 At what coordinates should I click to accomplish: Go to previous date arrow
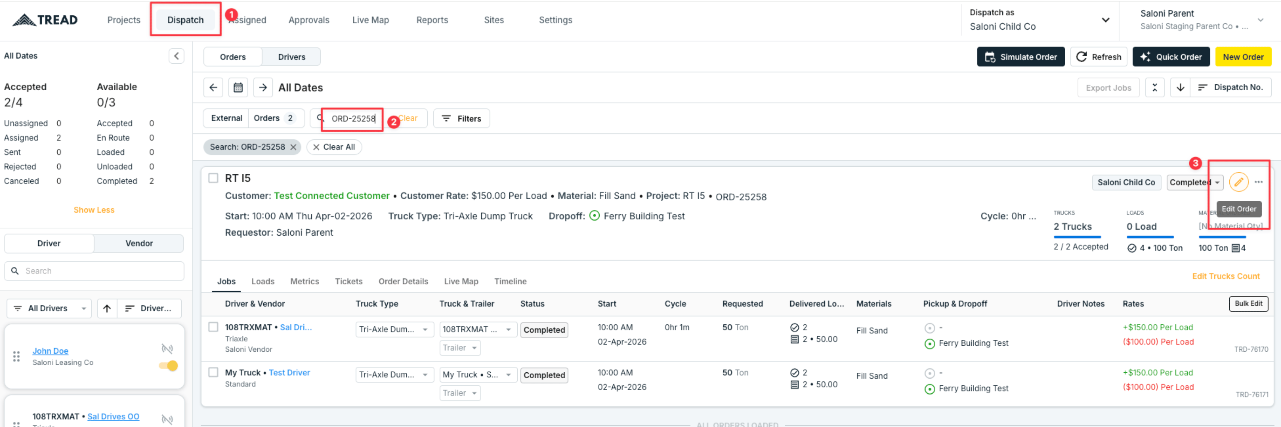coord(213,88)
